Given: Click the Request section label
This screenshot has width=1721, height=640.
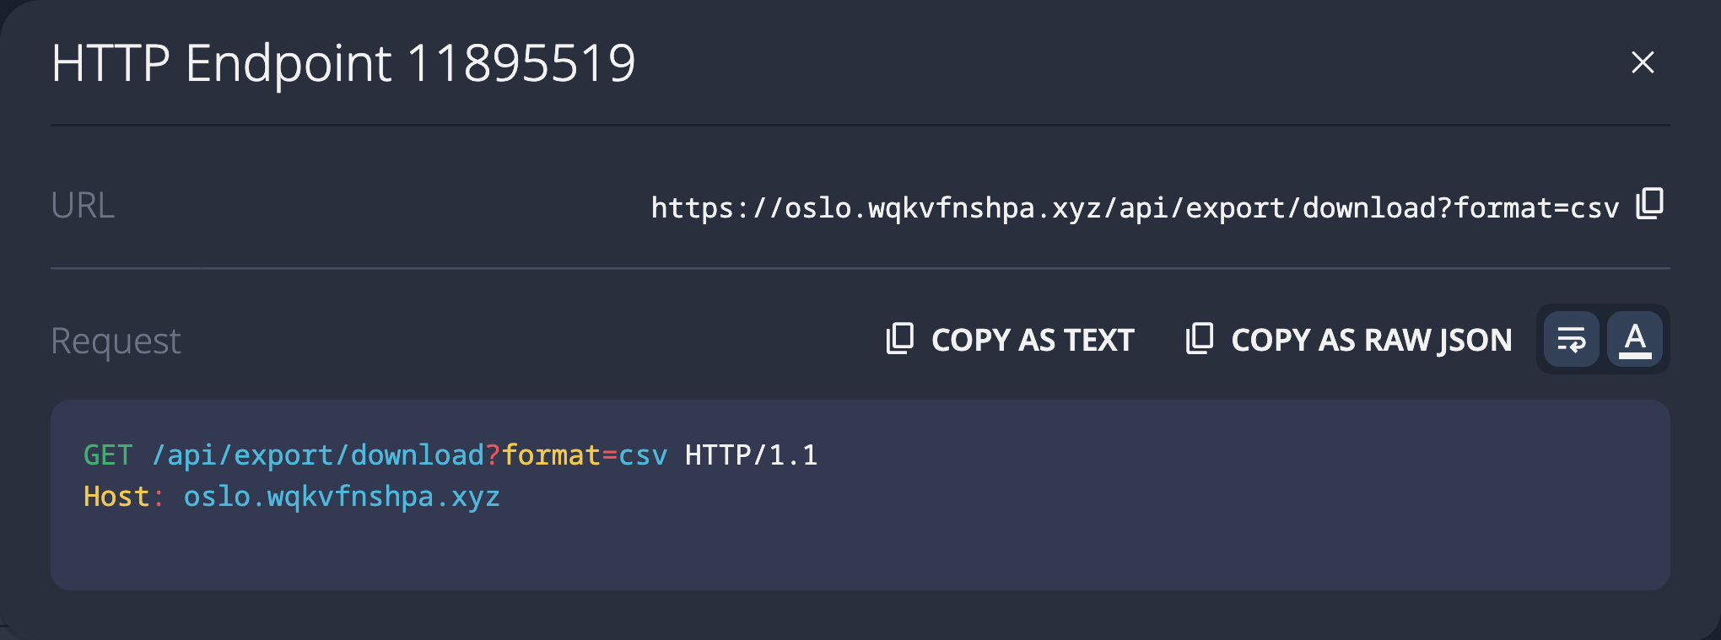Looking at the screenshot, I should [116, 341].
